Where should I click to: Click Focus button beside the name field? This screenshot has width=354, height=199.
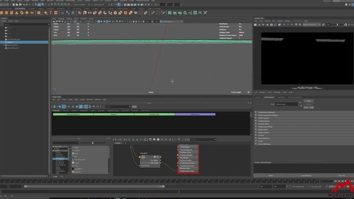(309, 101)
